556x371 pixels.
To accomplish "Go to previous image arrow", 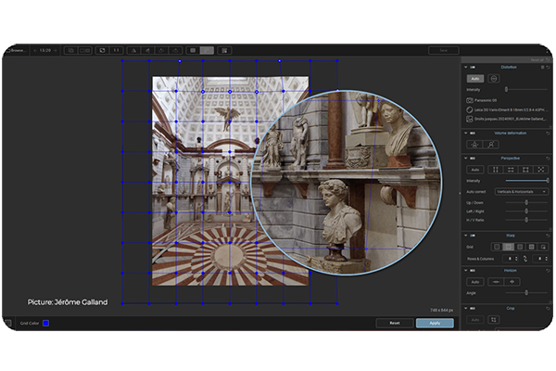I will pos(35,50).
